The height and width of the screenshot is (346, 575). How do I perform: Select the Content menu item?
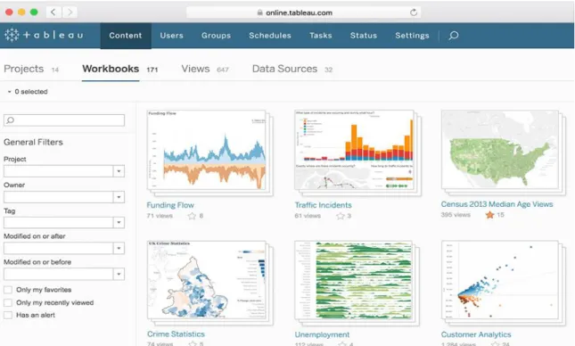coord(126,36)
